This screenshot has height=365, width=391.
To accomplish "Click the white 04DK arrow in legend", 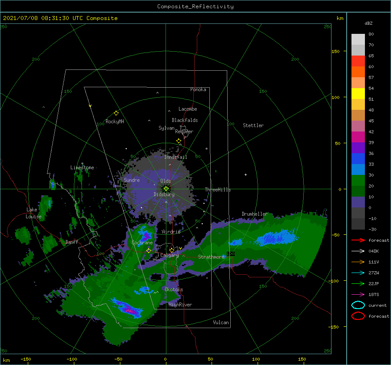I will (358, 251).
